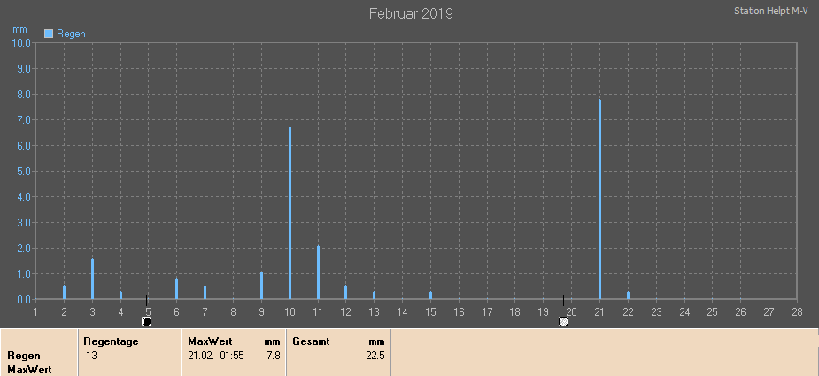Click the x-axis label for day 25
The height and width of the screenshot is (376, 819).
click(713, 312)
